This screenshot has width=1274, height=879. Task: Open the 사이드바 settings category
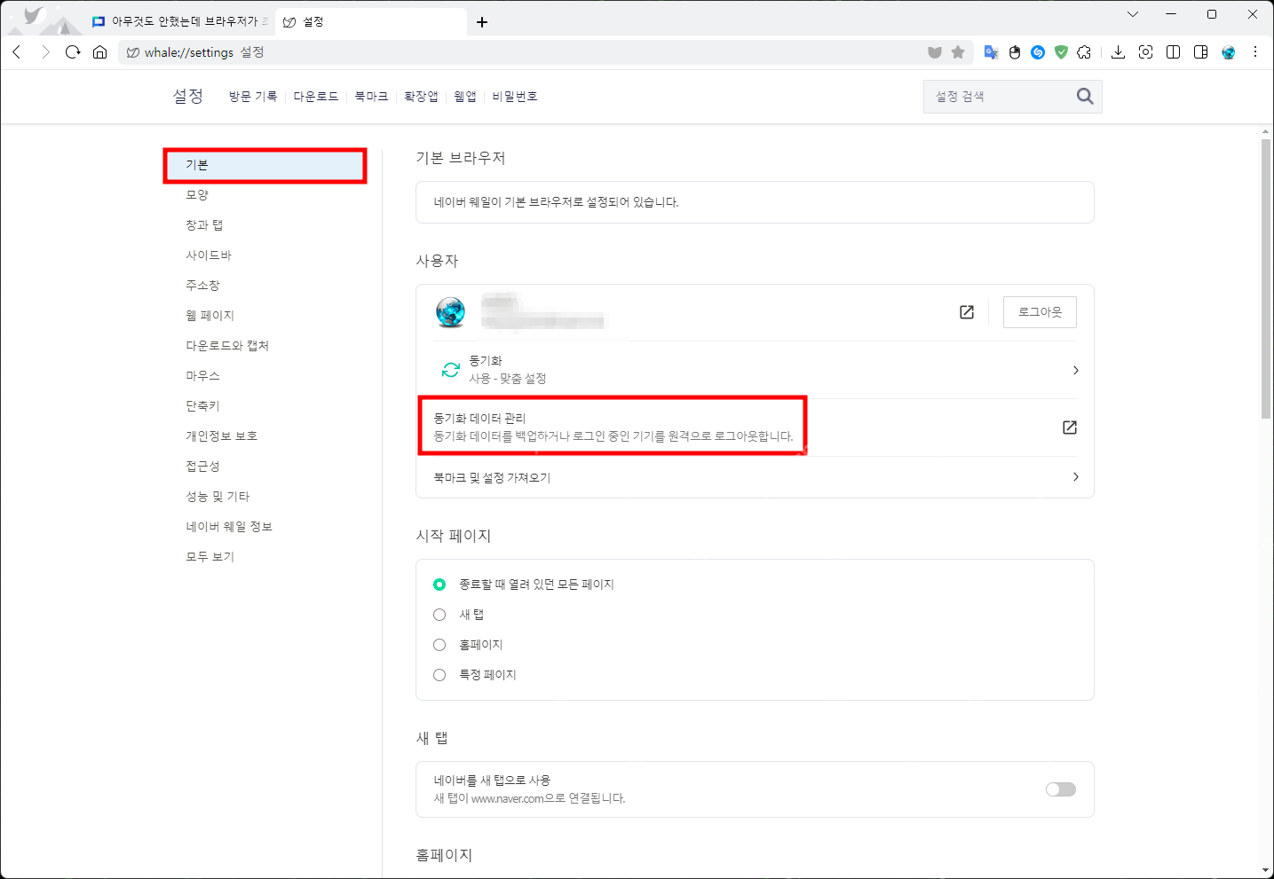[209, 255]
